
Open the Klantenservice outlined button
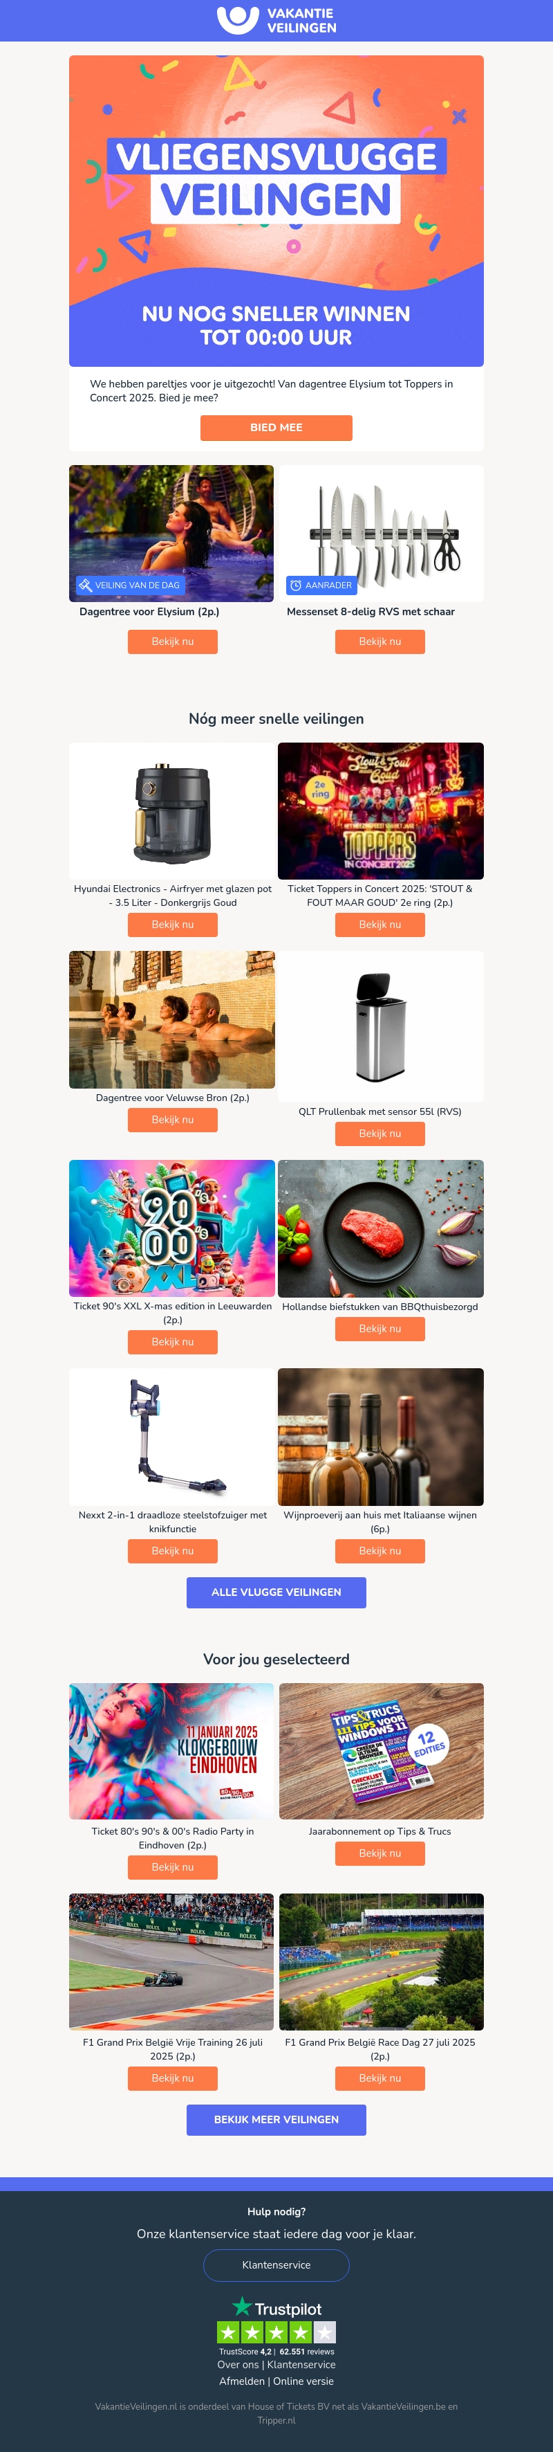(276, 2265)
